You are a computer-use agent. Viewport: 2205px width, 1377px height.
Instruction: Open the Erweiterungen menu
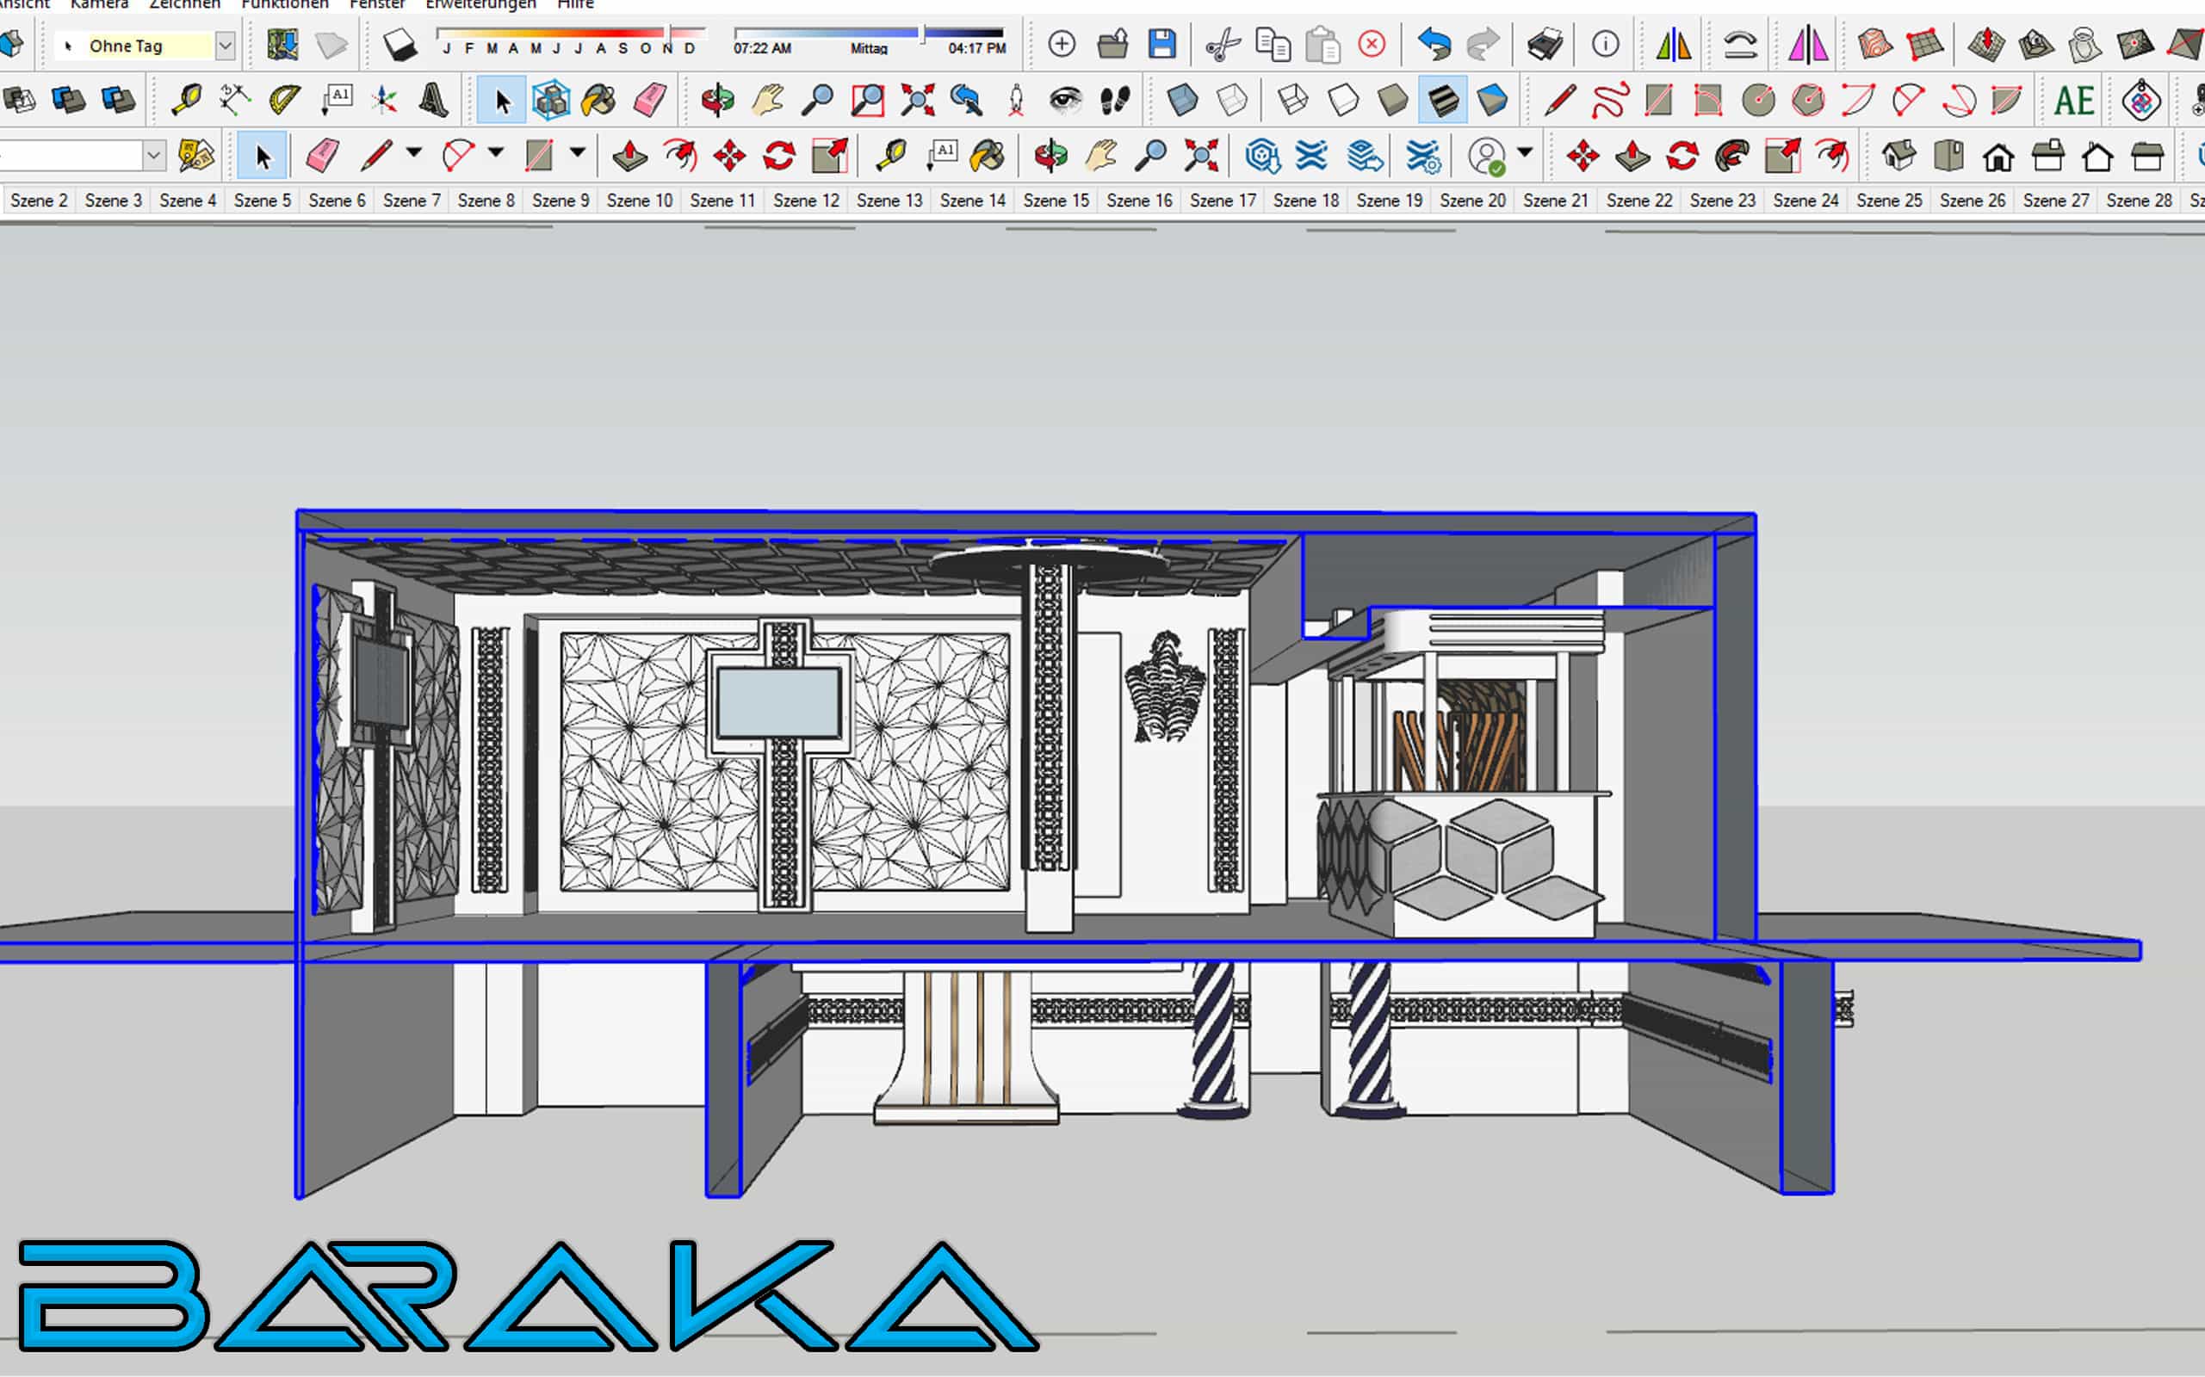pyautogui.click(x=480, y=4)
